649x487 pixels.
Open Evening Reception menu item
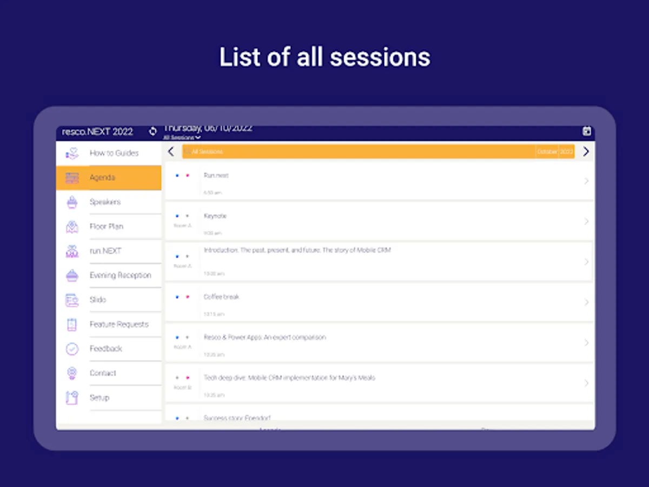109,275
